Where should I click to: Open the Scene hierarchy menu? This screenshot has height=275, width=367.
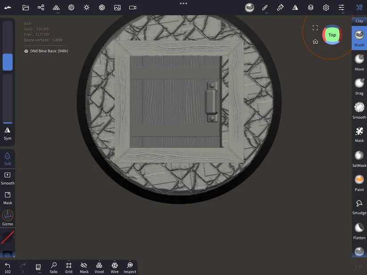pyautogui.click(x=41, y=8)
